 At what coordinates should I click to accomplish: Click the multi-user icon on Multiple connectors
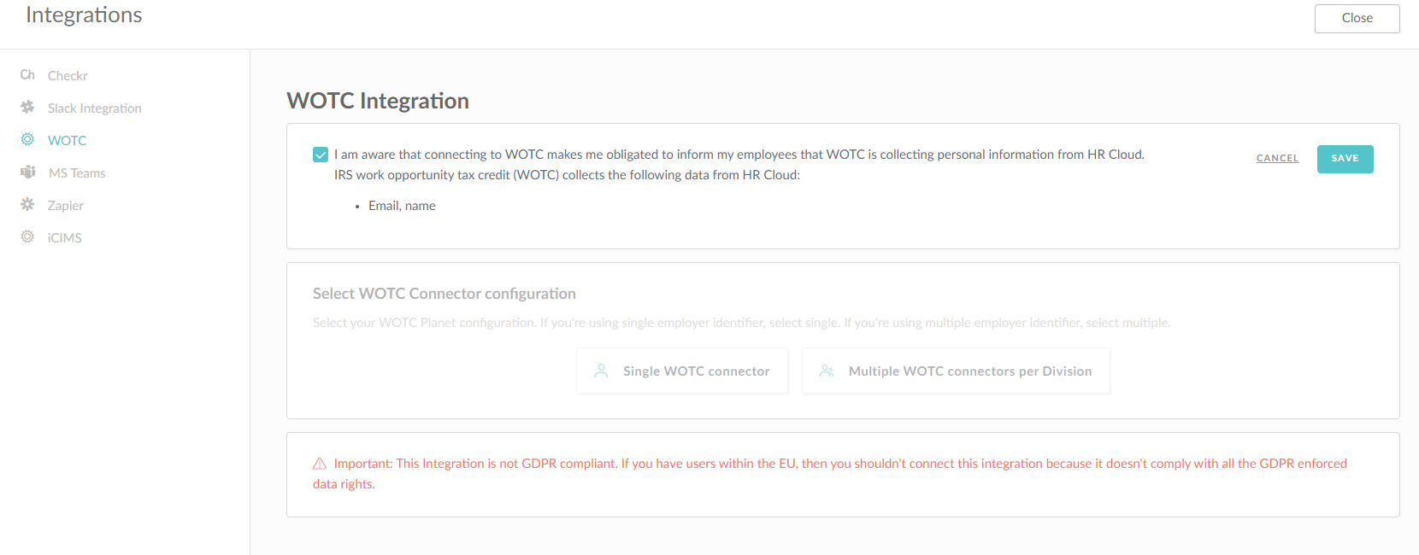[x=827, y=371]
